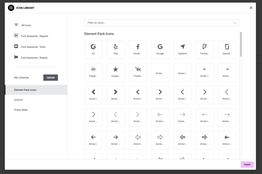Click the Element Pack Icons heading
The height and width of the screenshot is (174, 262).
coord(99,34)
